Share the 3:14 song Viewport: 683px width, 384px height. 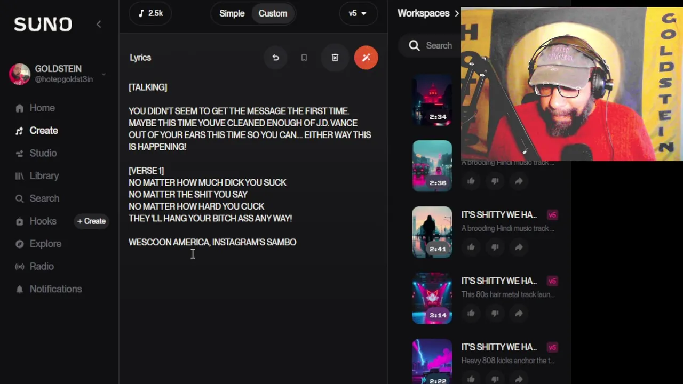[519, 314]
